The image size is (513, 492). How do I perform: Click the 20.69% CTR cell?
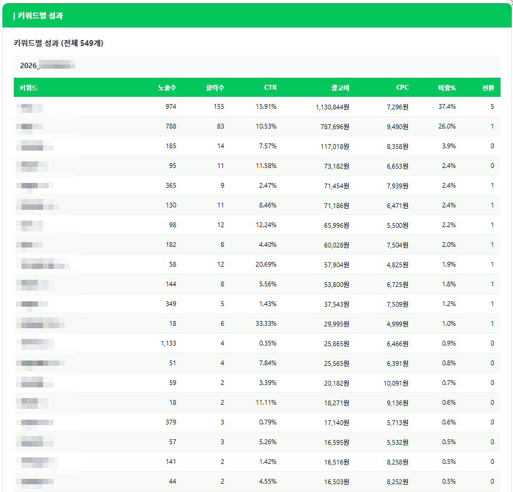pyautogui.click(x=266, y=264)
